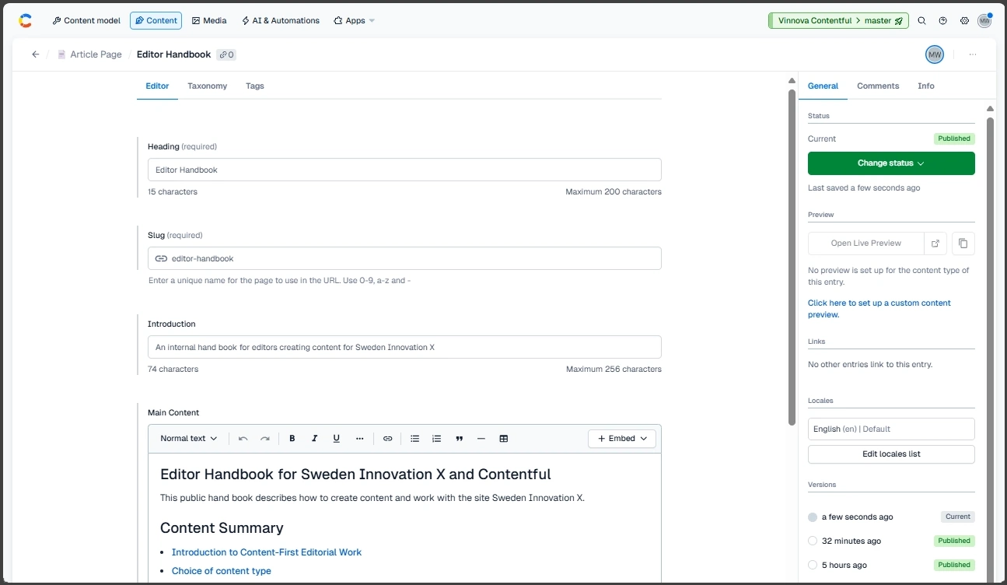Open the Content section
1007x585 pixels.
click(x=156, y=21)
